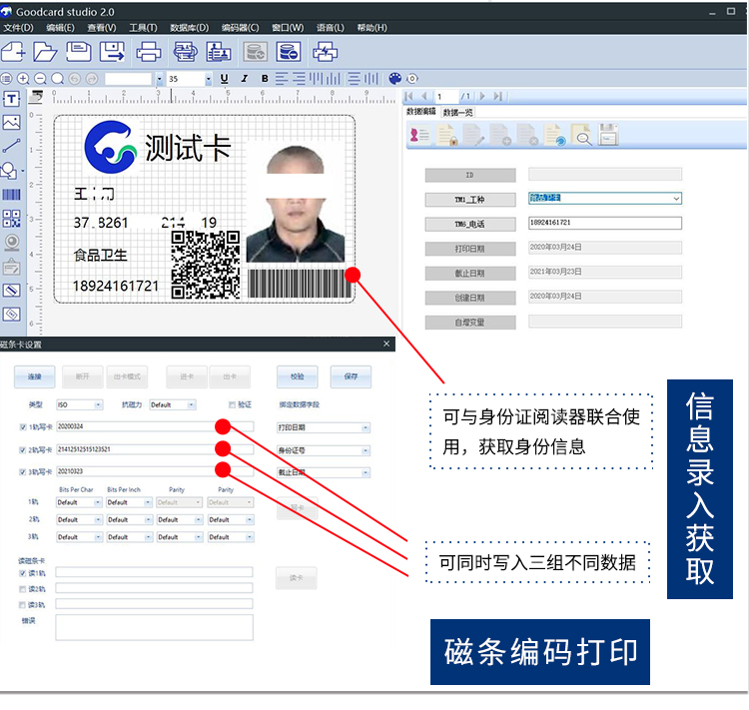Click the lock record document icon
Viewport: 749px width, 710px height.
tap(446, 135)
